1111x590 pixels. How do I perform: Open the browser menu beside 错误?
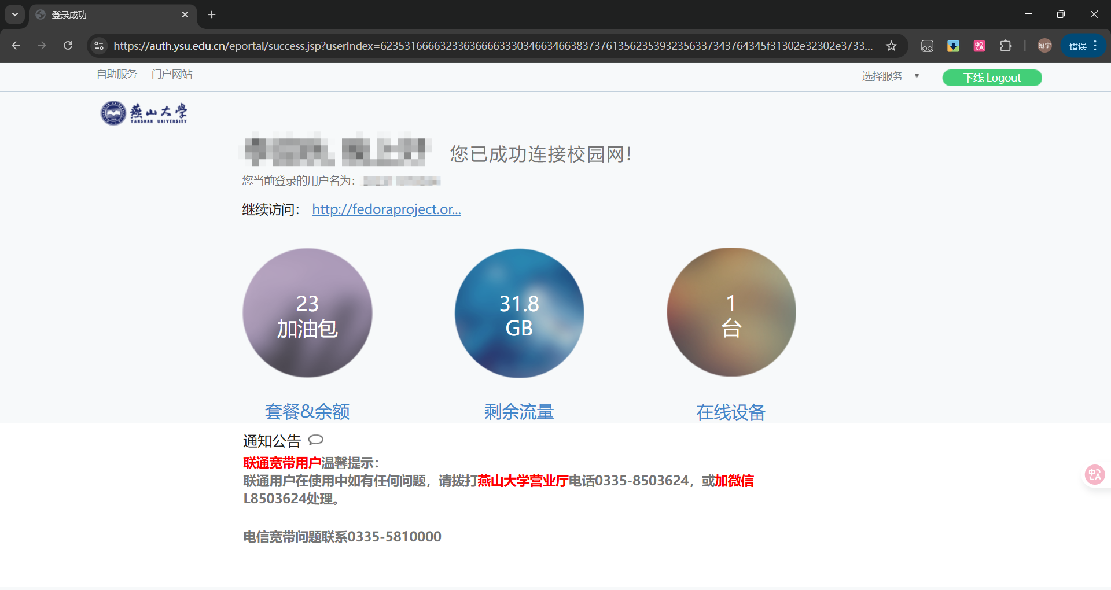pyautogui.click(x=1095, y=46)
